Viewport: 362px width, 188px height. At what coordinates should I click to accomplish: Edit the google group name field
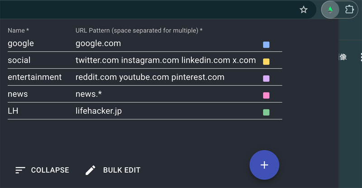tap(38, 43)
